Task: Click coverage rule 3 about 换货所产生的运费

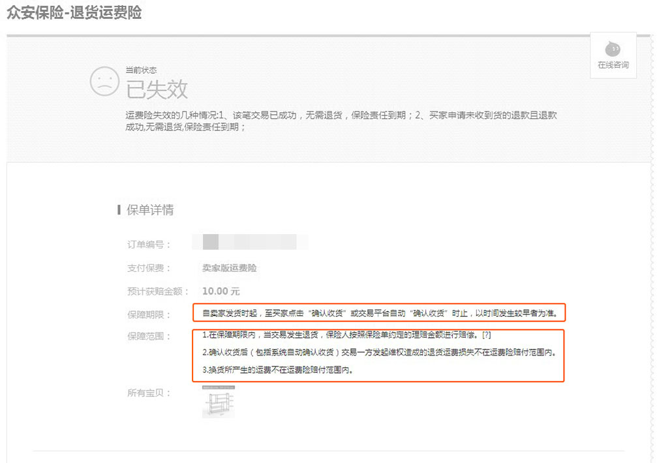Action: tap(277, 370)
